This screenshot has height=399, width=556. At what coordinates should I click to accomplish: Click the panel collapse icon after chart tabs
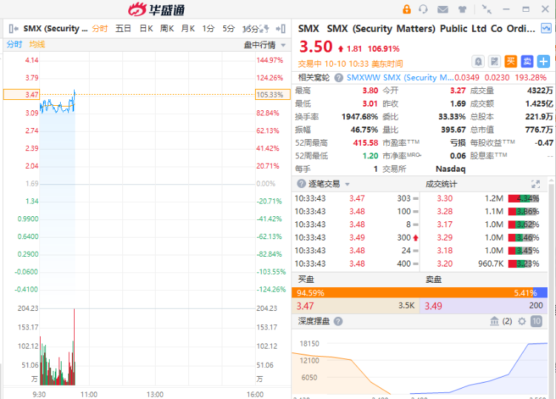click(281, 29)
